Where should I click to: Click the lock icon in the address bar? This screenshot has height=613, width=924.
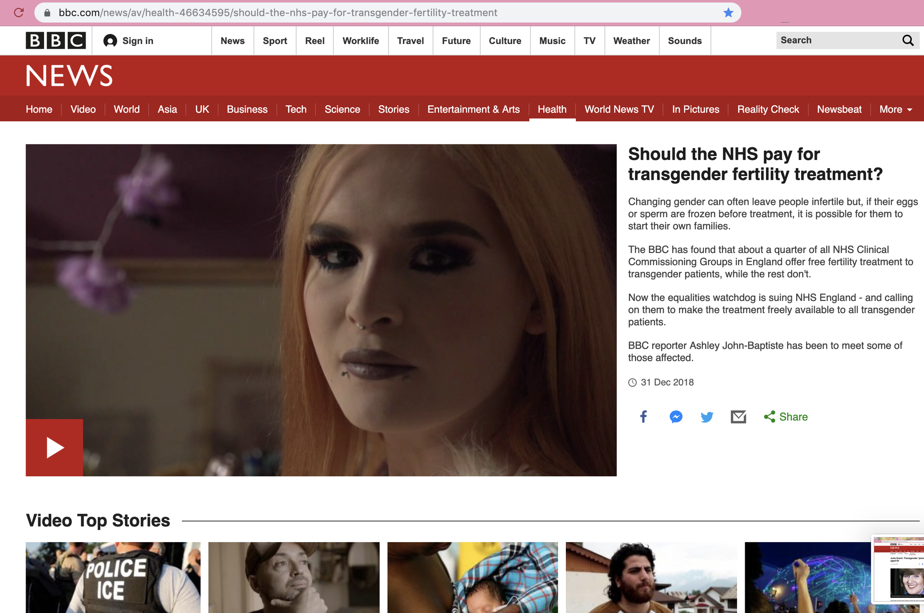click(47, 13)
